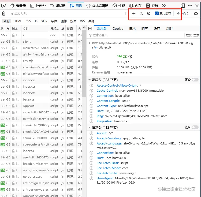Open the network search magnifier
The width and height of the screenshot is (201, 197).
[141, 13]
